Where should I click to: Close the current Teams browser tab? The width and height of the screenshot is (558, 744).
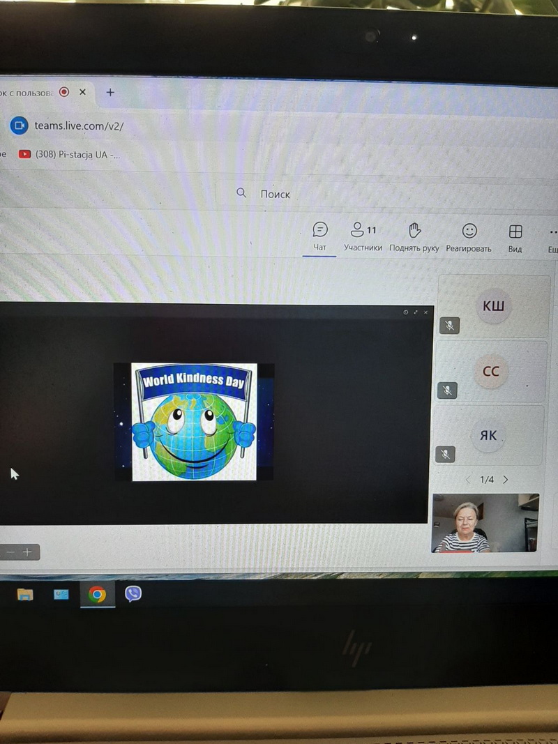pos(82,92)
